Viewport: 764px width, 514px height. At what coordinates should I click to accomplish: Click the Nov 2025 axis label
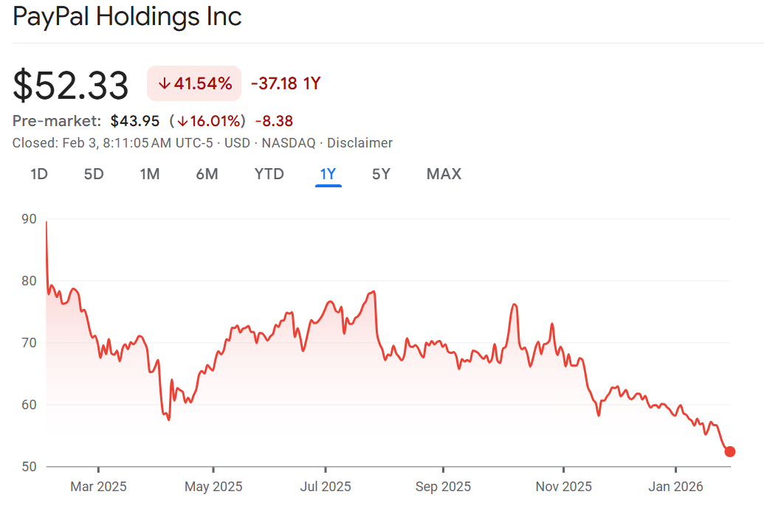point(563,487)
